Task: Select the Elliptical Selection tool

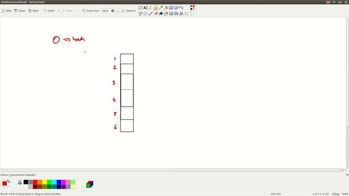Action: 146,14
